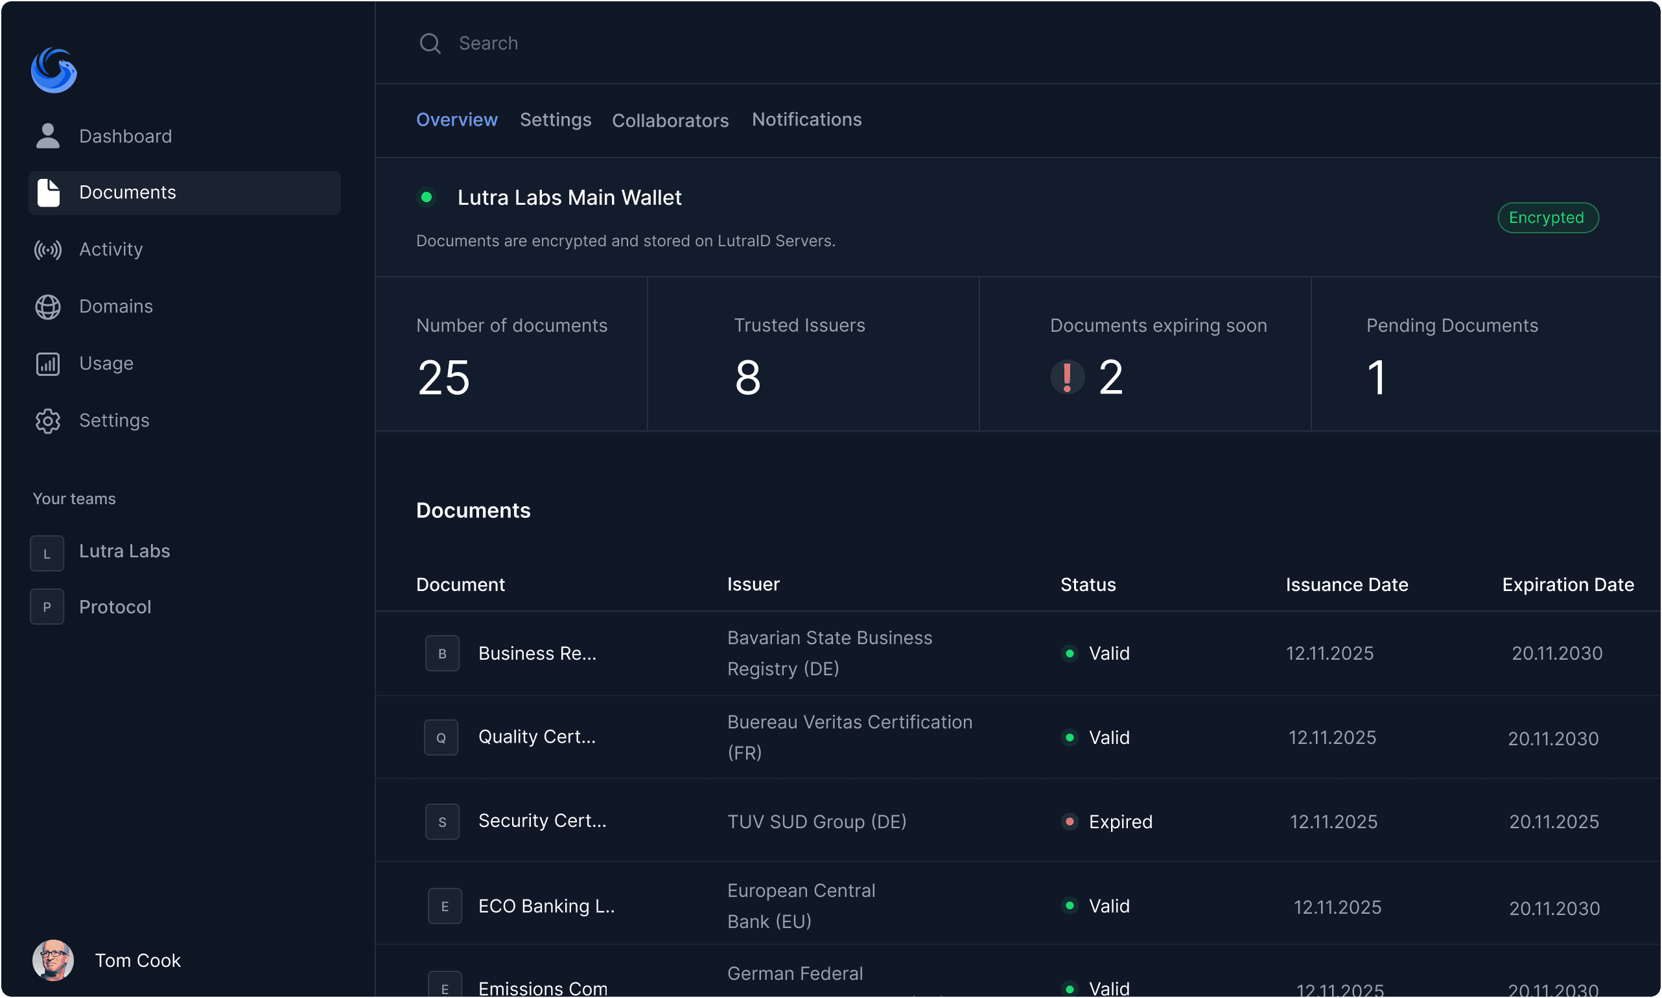Viewport: 1662px width, 998px height.
Task: Switch to the Collaborators tab
Action: coord(671,121)
